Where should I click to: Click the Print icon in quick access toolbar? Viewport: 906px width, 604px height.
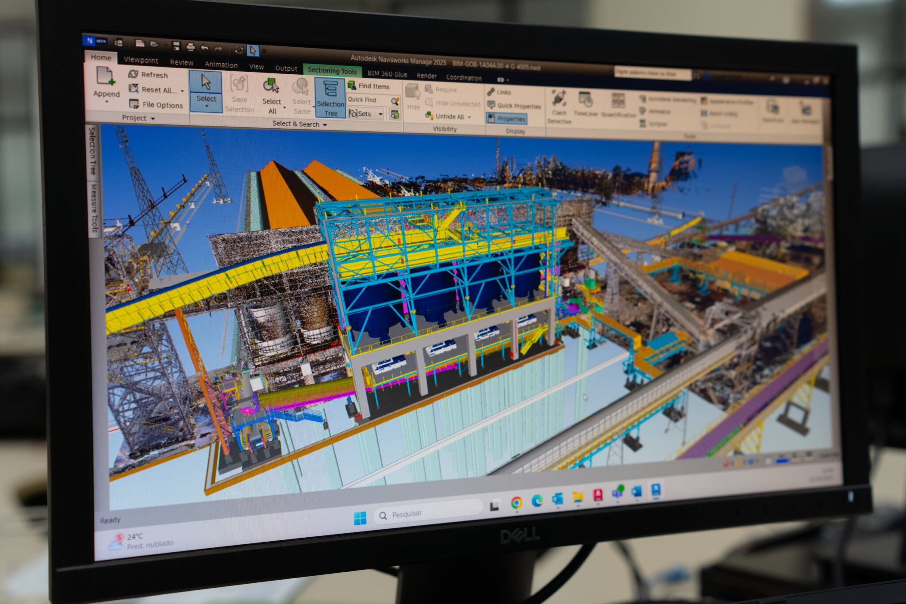point(191,46)
